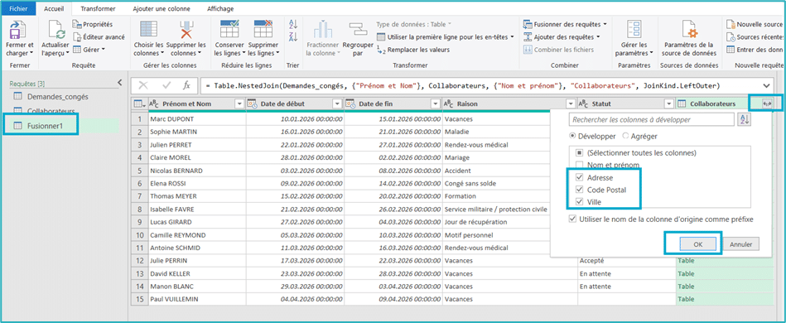Click the expand icon on Collaborateurs column
The height and width of the screenshot is (323, 786).
click(x=767, y=104)
